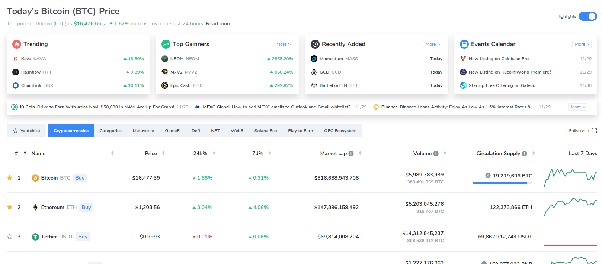Open the Kava coin logo
Screen dimensions: 602x264
tap(16, 59)
